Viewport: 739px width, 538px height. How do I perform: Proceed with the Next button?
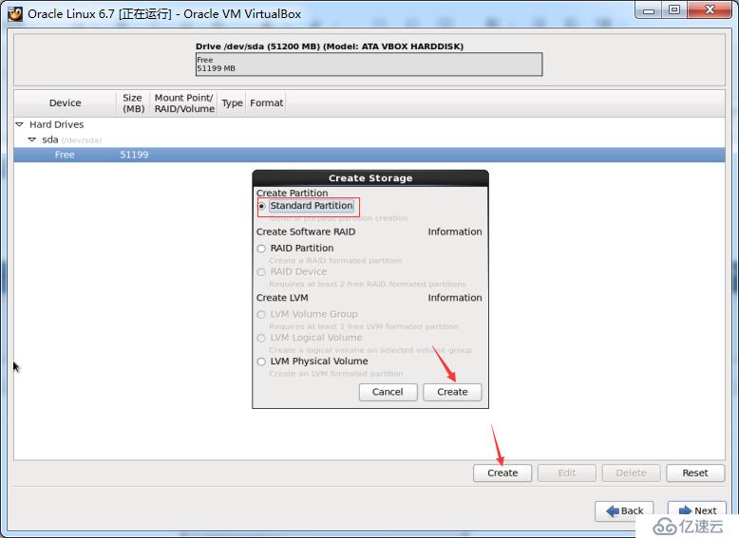coord(697,510)
